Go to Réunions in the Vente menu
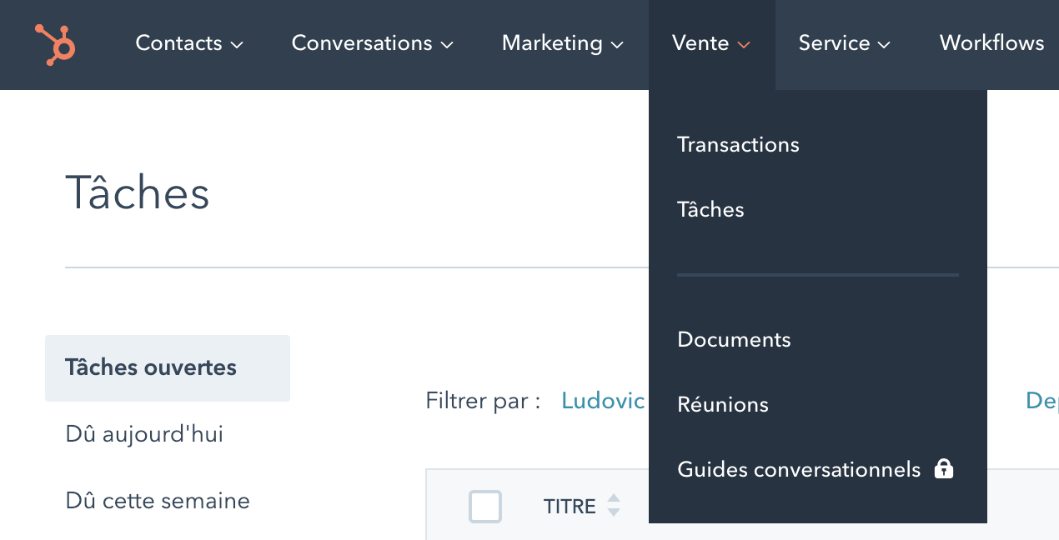 coord(723,404)
